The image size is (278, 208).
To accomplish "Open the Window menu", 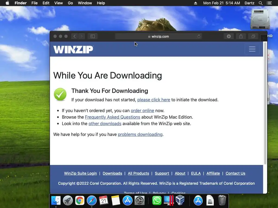I will click(85, 3).
